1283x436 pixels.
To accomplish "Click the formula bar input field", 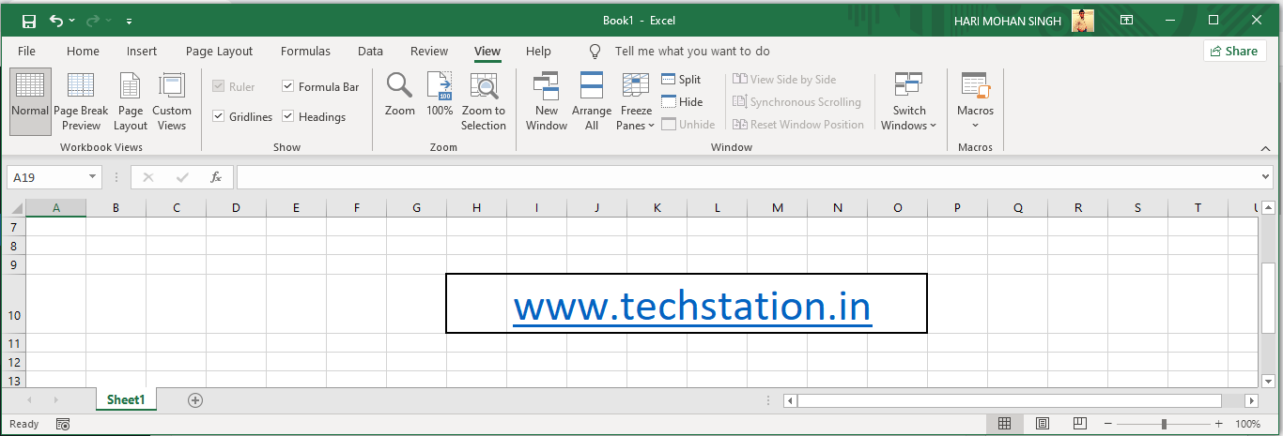I will pyautogui.click(x=748, y=177).
